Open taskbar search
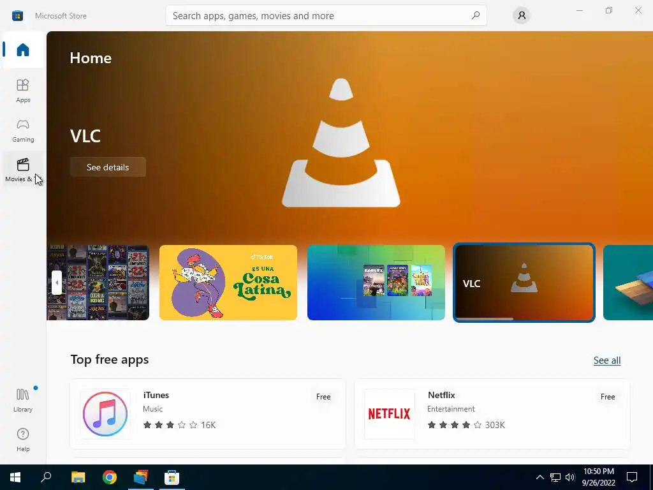This screenshot has height=490, width=653. tap(46, 477)
